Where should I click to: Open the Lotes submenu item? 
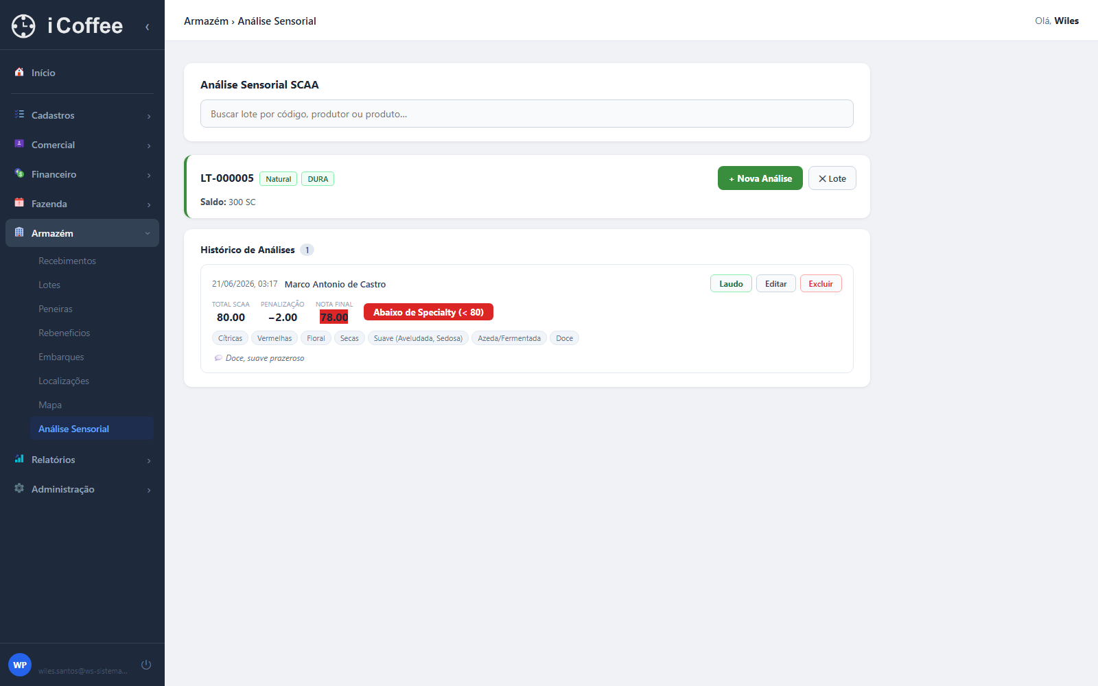point(49,285)
